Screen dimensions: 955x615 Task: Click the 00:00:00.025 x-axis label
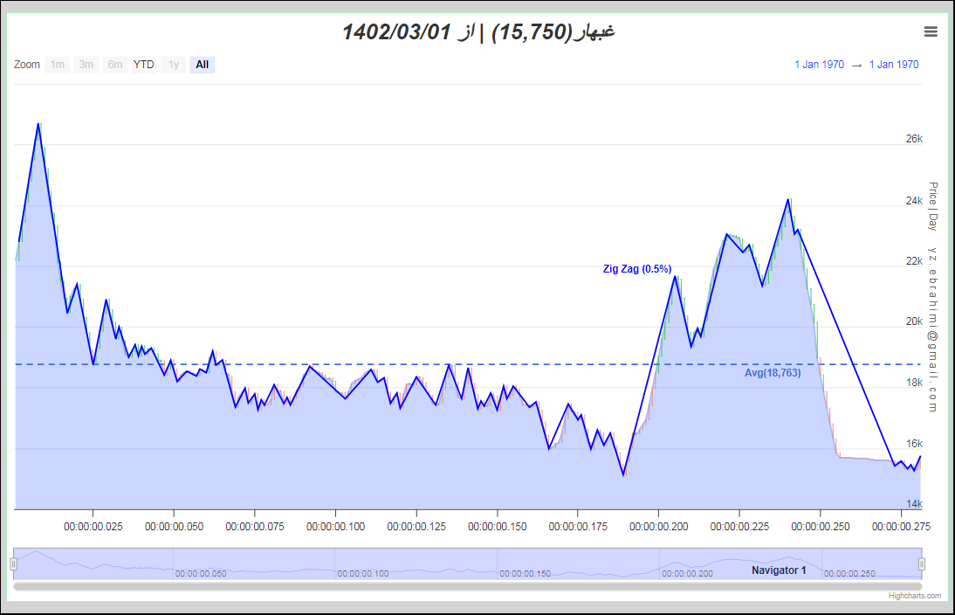point(93,527)
